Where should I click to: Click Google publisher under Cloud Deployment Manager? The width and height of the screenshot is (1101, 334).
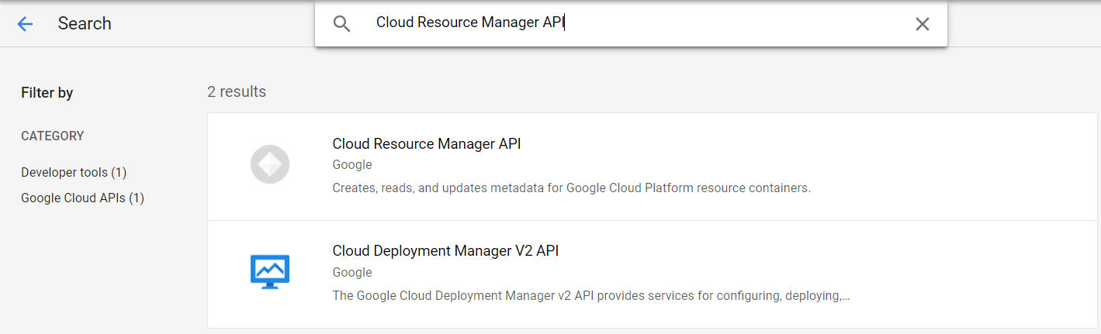click(x=352, y=272)
